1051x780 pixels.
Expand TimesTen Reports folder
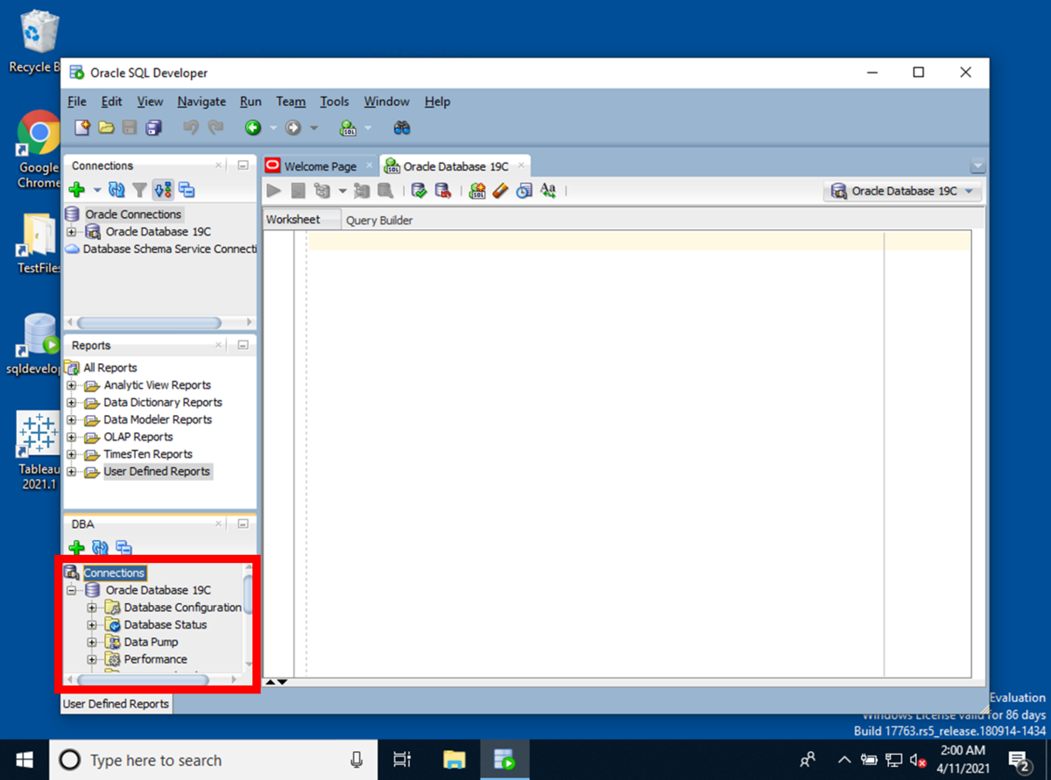[x=72, y=454]
